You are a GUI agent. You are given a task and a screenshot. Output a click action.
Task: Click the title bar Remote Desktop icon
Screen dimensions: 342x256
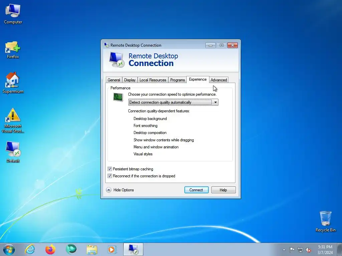tap(107, 45)
